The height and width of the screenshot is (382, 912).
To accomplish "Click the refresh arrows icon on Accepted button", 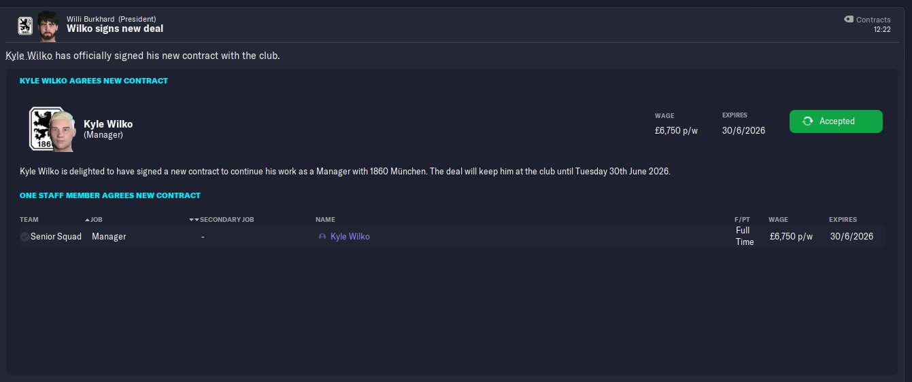I will click(x=808, y=121).
